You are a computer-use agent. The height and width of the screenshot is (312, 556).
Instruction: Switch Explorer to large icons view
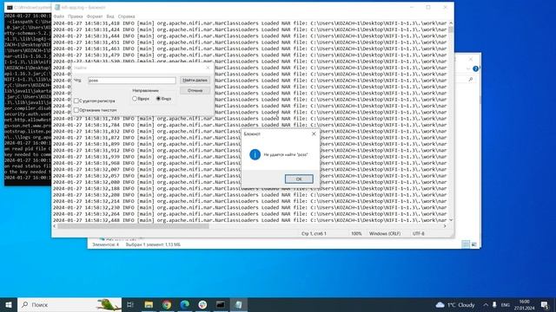tap(474, 244)
